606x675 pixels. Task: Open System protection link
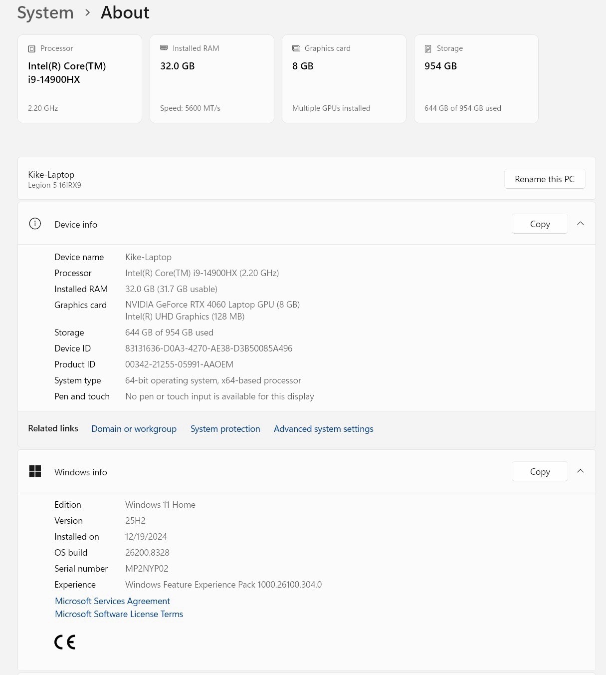(x=225, y=429)
